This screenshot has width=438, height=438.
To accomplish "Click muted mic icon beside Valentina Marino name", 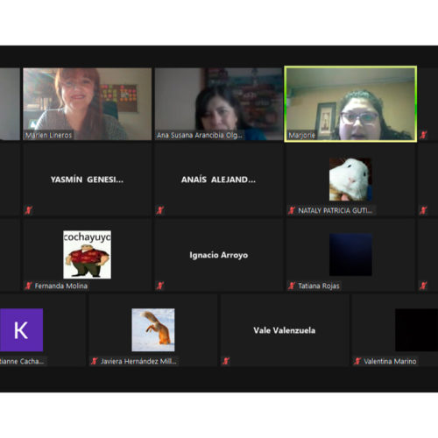I will [357, 361].
